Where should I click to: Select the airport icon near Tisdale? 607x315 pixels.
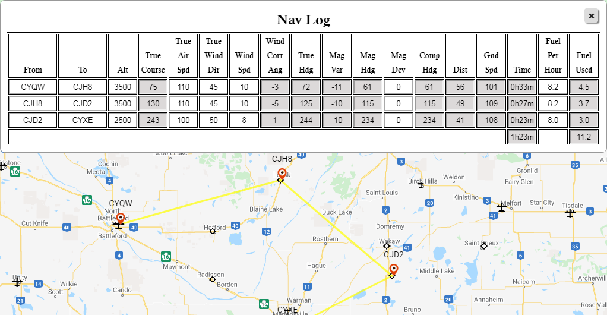click(570, 212)
